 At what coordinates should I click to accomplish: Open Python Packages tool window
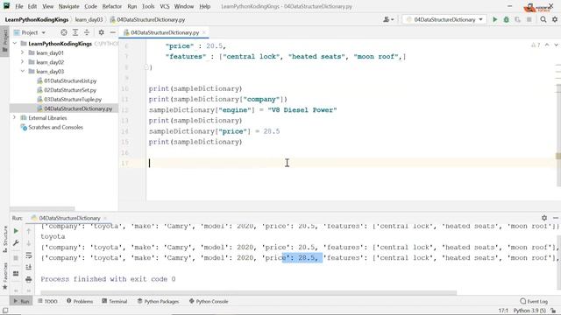click(158, 301)
